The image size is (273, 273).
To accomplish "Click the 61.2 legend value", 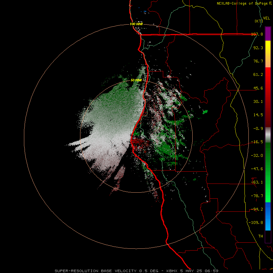I will 258,75.
